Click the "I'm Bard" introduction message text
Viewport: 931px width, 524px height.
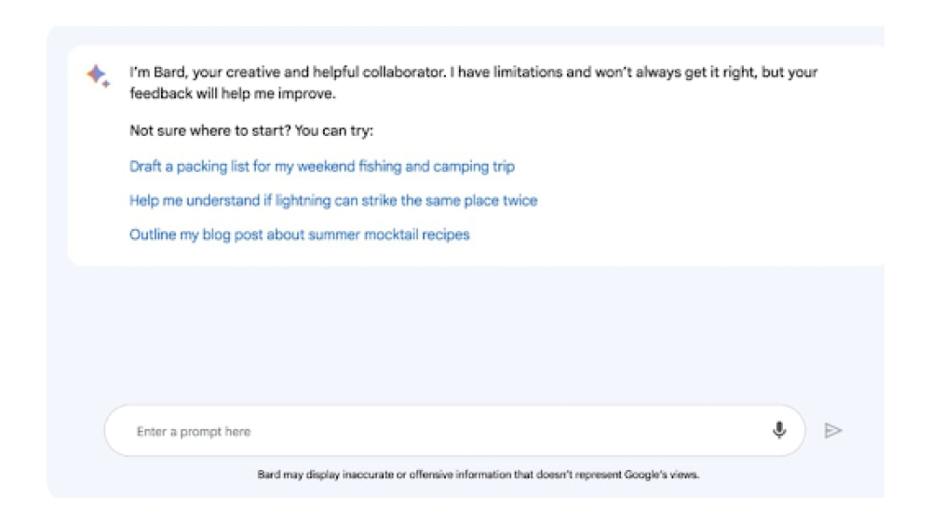coord(473,73)
